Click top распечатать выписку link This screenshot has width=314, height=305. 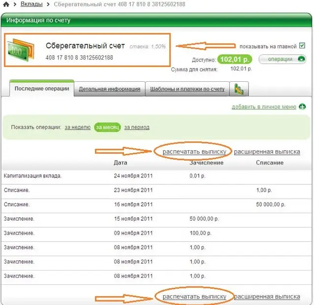click(x=194, y=152)
